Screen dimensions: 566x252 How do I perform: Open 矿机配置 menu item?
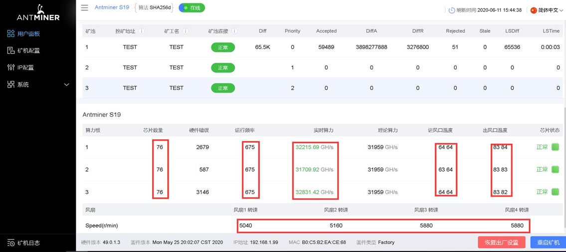click(28, 50)
